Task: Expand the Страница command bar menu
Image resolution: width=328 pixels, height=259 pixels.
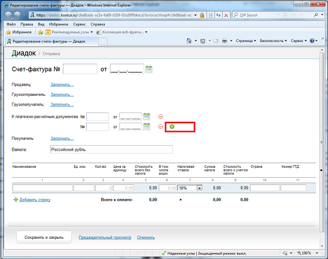Action: tap(246, 41)
